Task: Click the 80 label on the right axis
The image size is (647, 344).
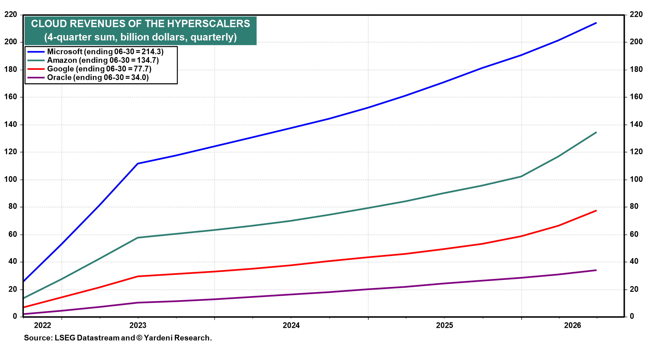Action: pyautogui.click(x=634, y=207)
